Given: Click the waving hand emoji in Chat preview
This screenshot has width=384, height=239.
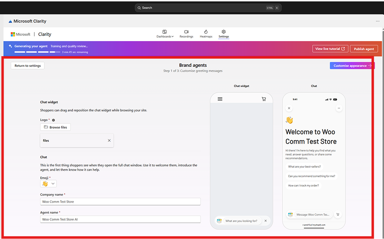Looking at the screenshot, I should (289, 120).
